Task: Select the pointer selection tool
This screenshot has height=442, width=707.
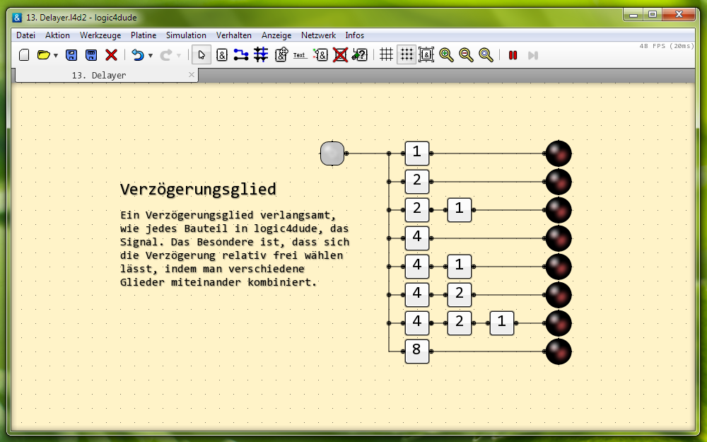Action: tap(201, 55)
